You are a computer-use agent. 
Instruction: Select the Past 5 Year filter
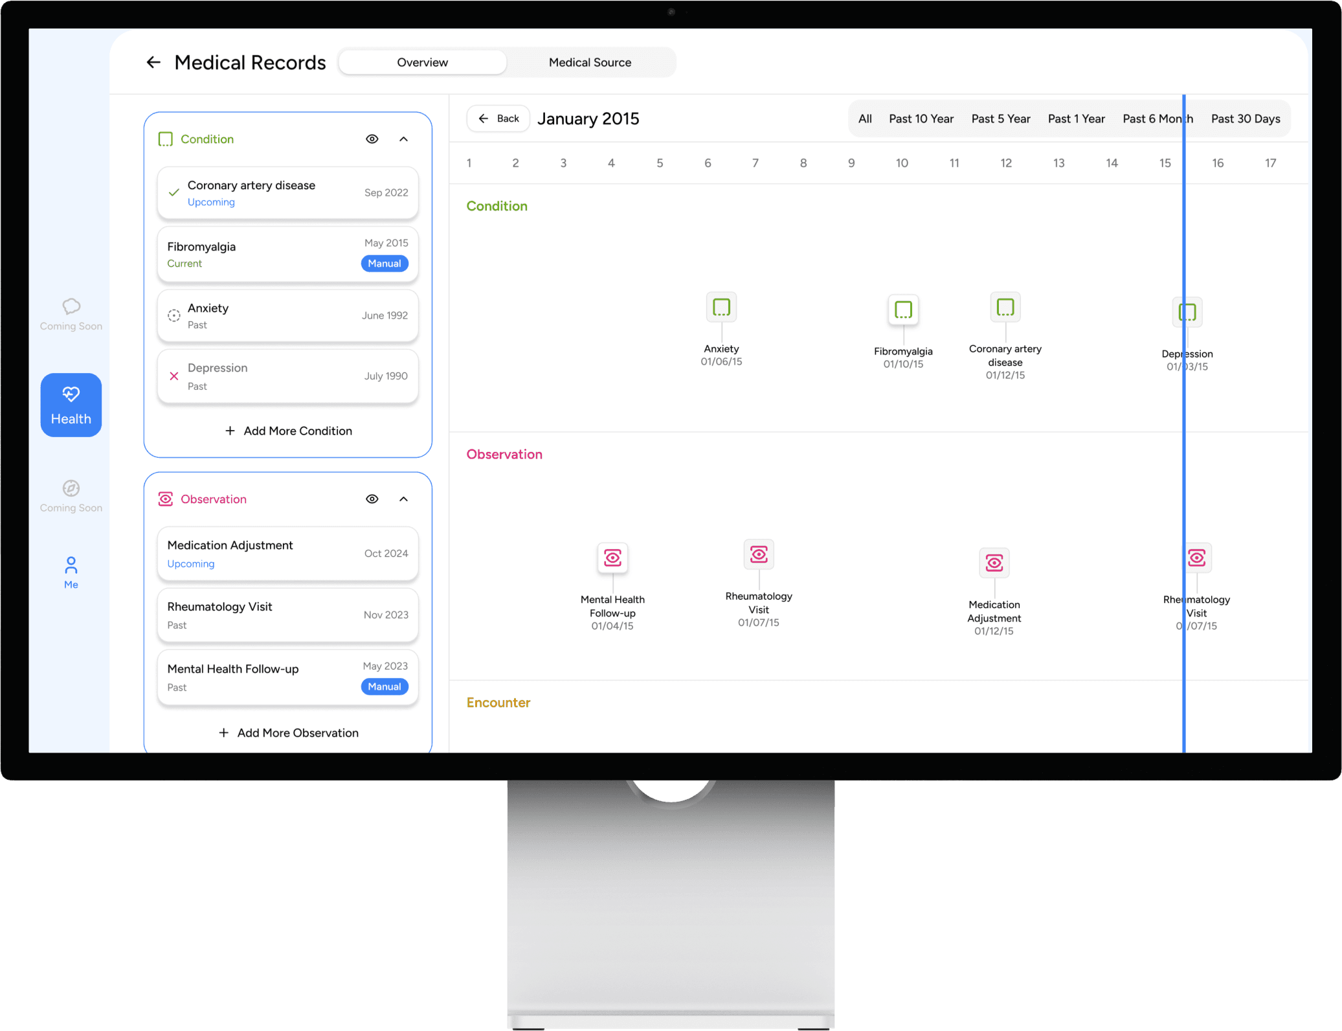click(x=1000, y=119)
